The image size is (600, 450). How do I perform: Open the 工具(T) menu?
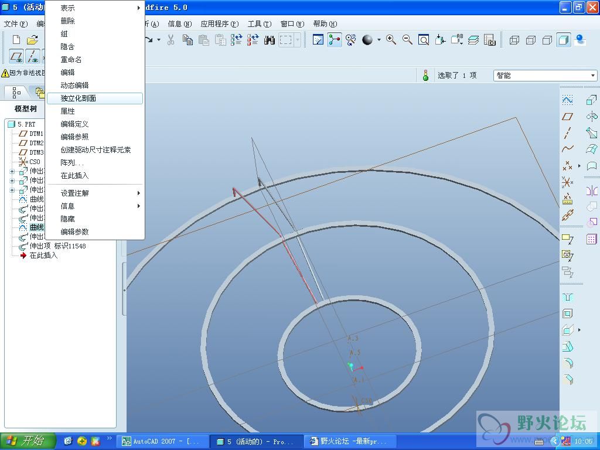pyautogui.click(x=260, y=23)
